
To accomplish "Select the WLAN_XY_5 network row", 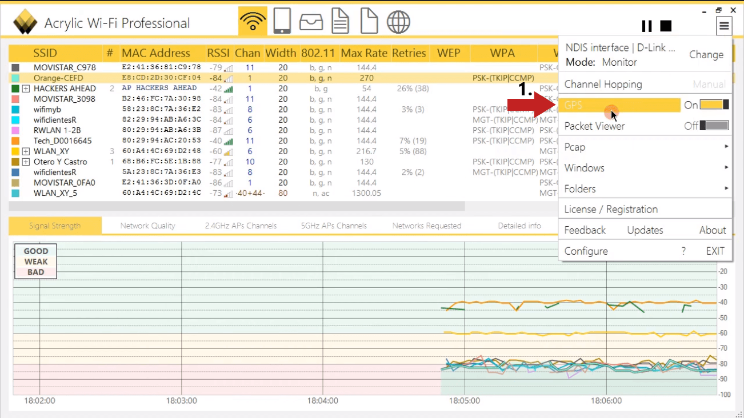I will click(x=283, y=193).
